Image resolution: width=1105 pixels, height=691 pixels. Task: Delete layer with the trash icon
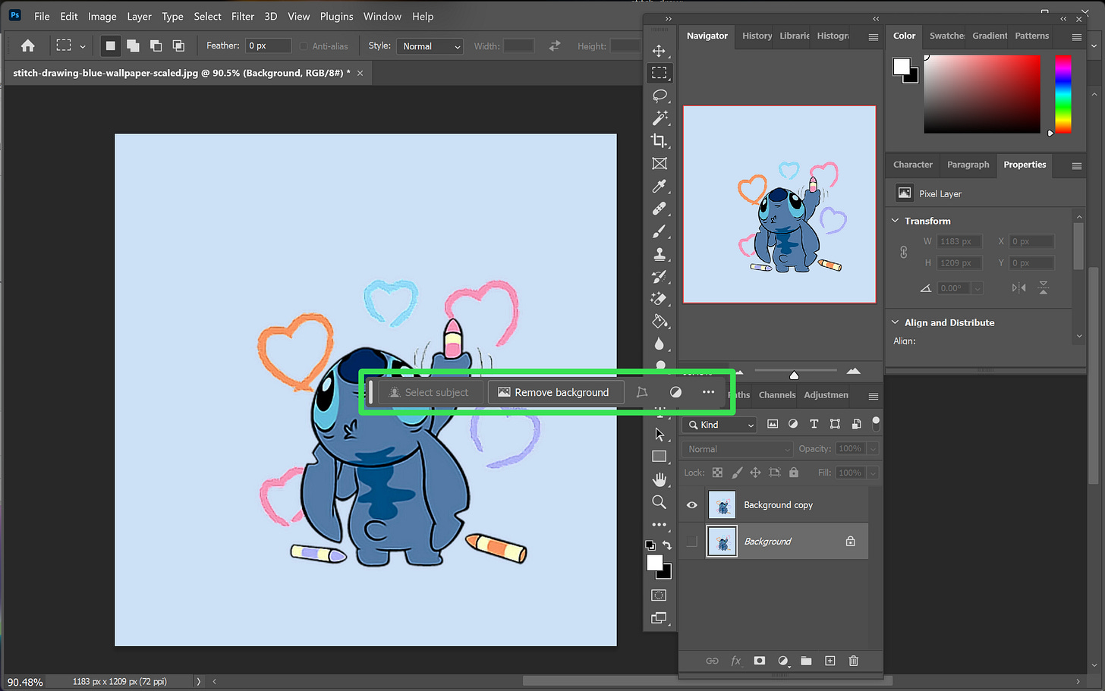(x=853, y=661)
